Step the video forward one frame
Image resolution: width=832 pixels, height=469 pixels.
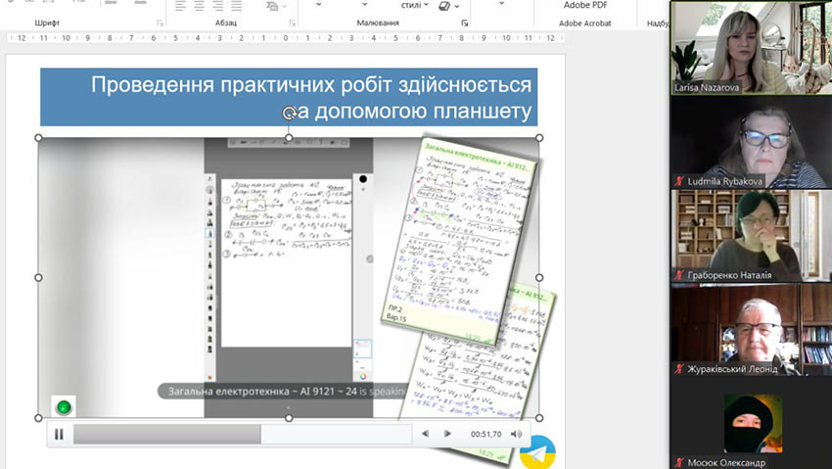click(447, 434)
